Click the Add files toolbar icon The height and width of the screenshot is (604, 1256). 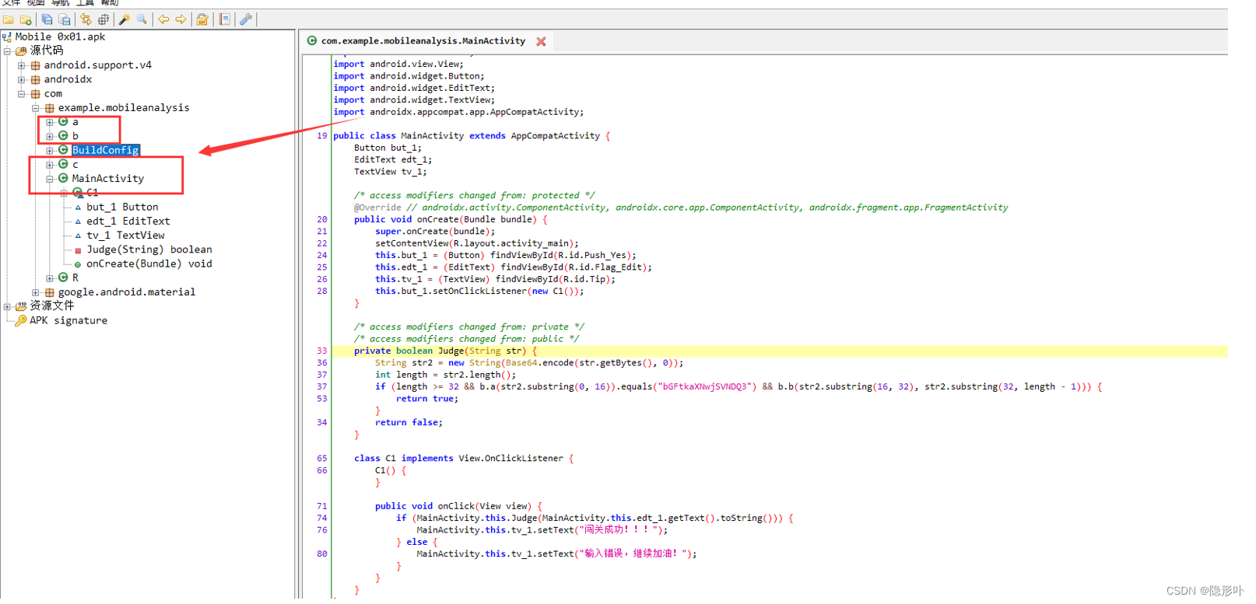point(26,19)
